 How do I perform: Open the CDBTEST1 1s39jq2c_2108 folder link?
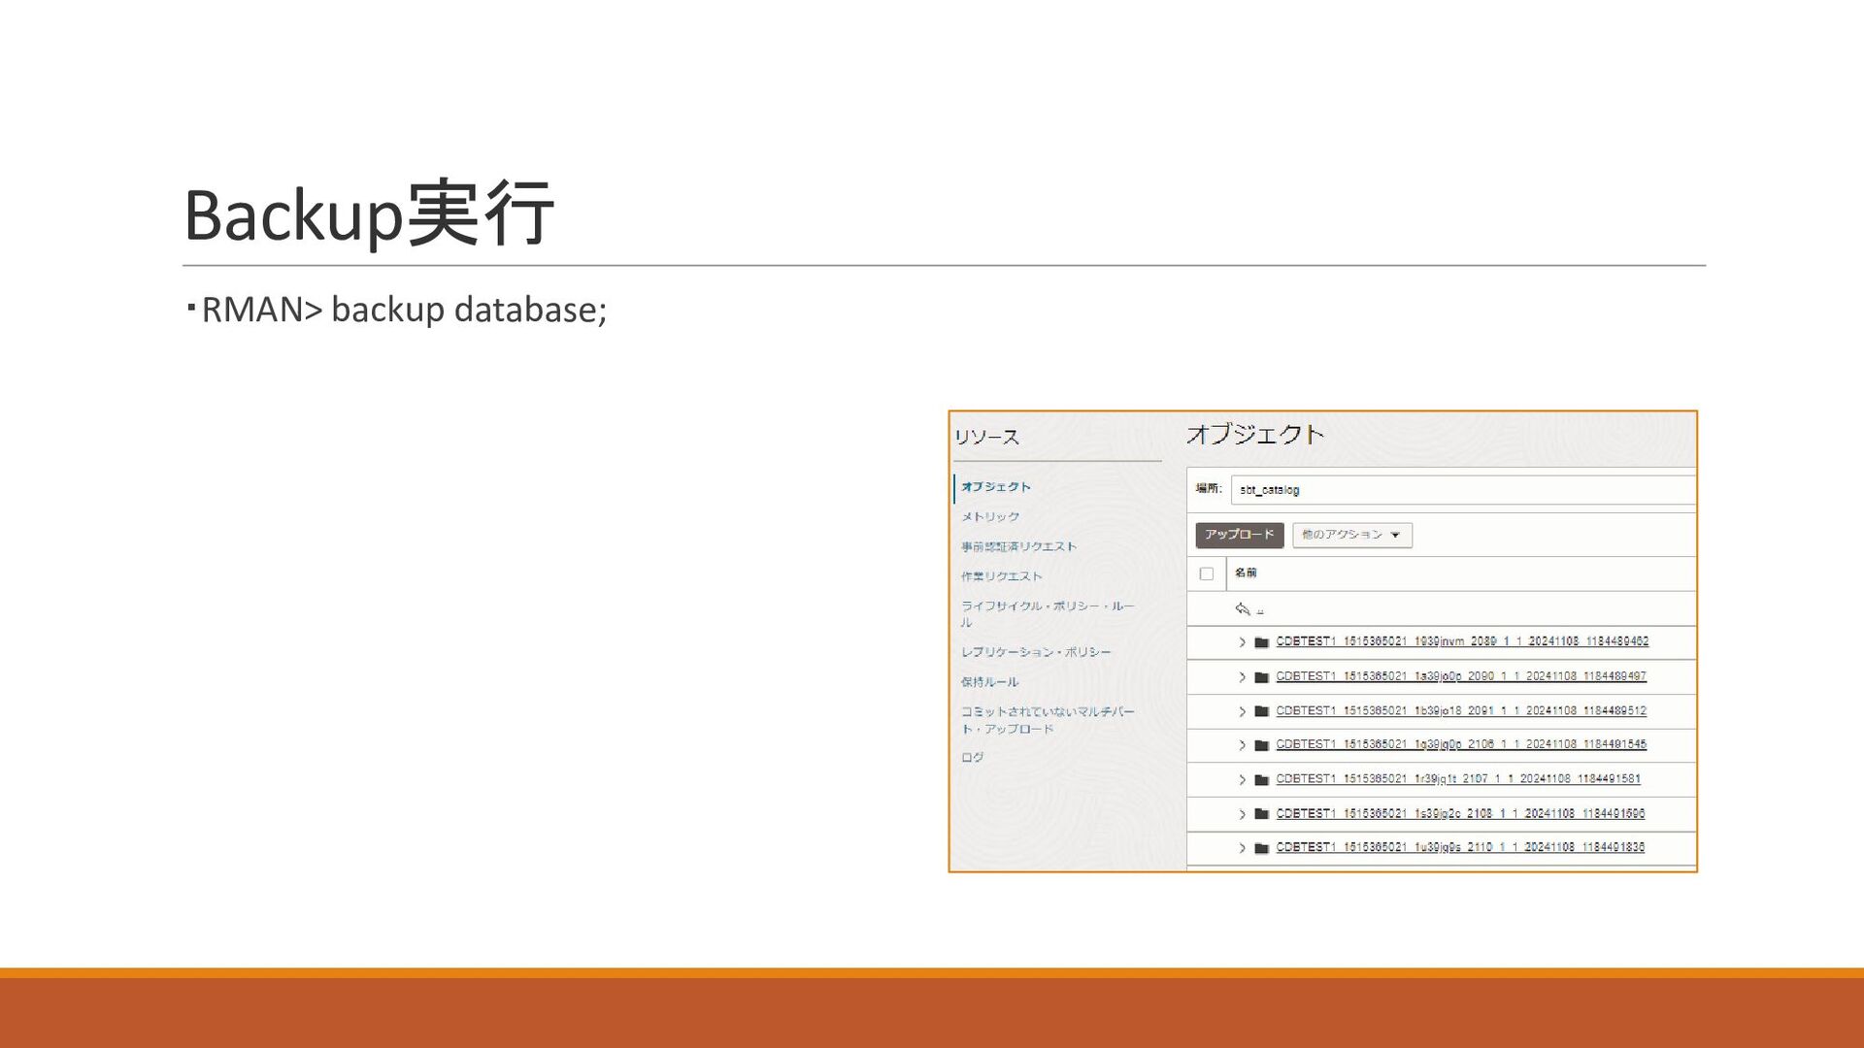(1459, 814)
